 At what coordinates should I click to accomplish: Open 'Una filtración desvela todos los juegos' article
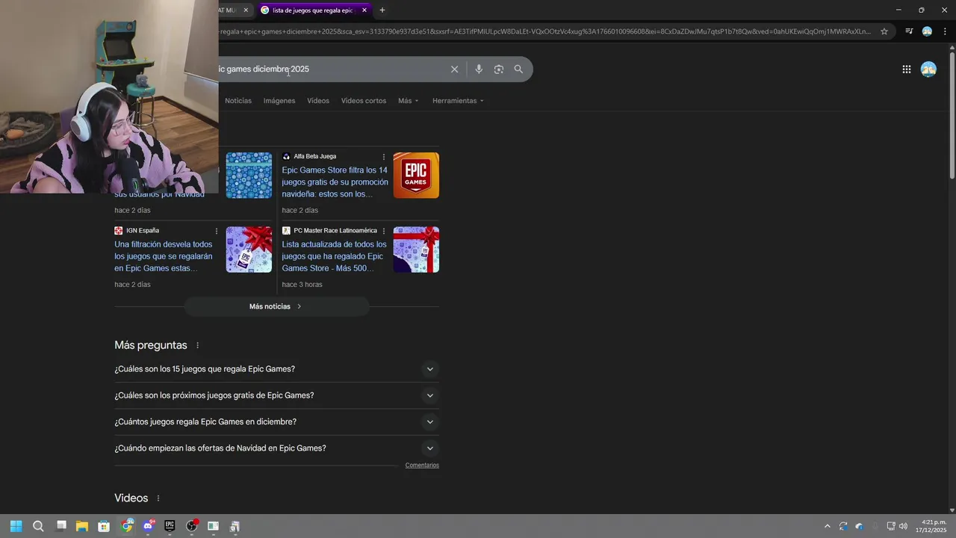click(x=164, y=256)
